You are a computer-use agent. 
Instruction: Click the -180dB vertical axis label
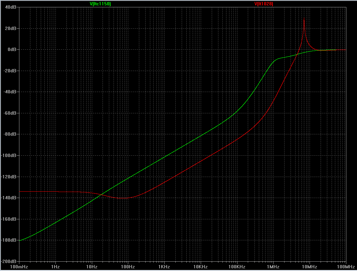coord(9,240)
